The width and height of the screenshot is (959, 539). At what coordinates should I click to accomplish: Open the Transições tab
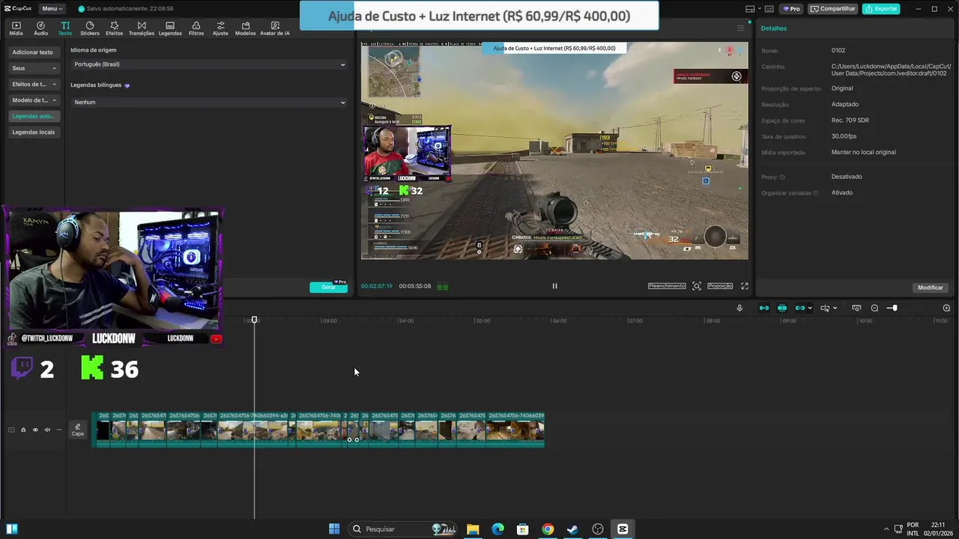pyautogui.click(x=142, y=28)
